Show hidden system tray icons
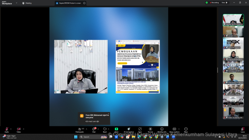The image size is (249, 140). coord(216,137)
